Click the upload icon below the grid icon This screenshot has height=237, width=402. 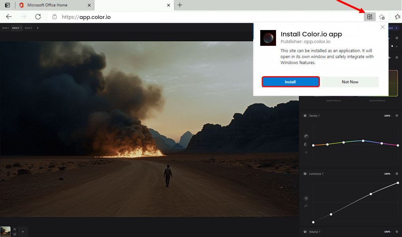(x=15, y=234)
